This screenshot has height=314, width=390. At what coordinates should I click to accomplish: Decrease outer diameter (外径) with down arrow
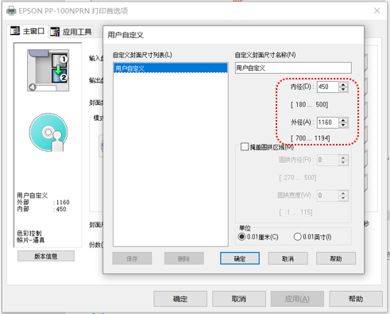tap(343, 125)
